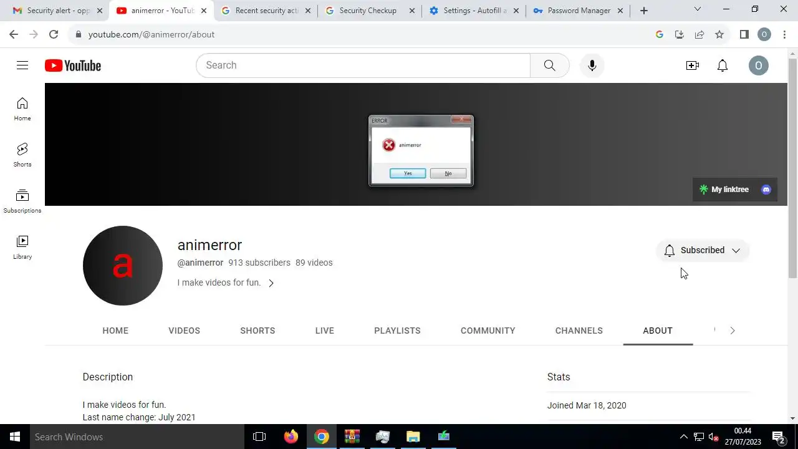This screenshot has height=449, width=798.
Task: Expand the Subscribed dropdown
Action: point(703,250)
